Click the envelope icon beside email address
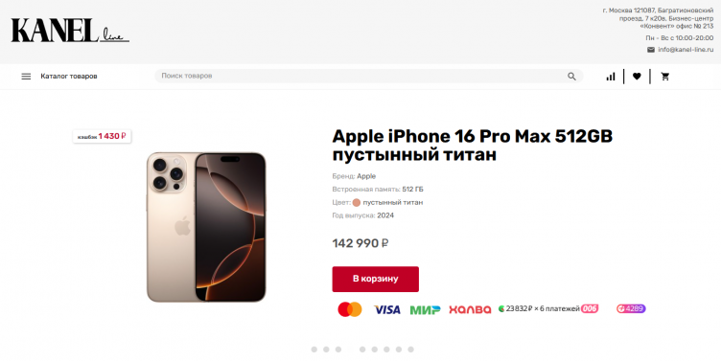721x361 pixels. (x=651, y=50)
